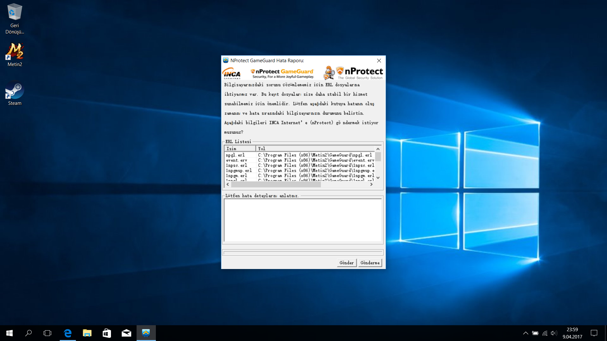Click the ERL list scroll right arrow
The height and width of the screenshot is (341, 607).
371,184
